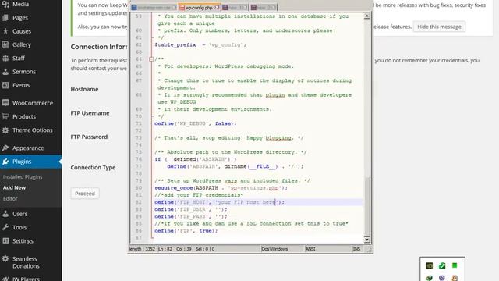The height and width of the screenshot is (281, 499).
Task: Close the wp-config.php tab
Action: pyautogui.click(x=217, y=7)
